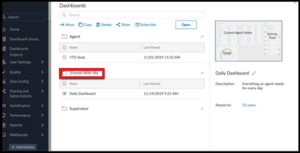300x153 pixels.
Task: Sort Agent folder by Name column
Action: coord(74,47)
